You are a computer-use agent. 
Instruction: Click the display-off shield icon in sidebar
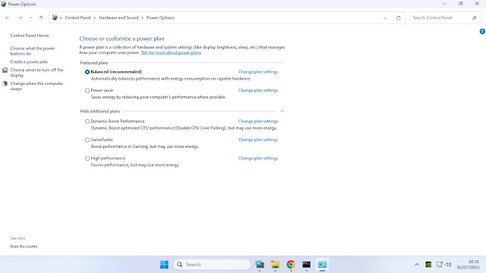pyautogui.click(x=5, y=71)
